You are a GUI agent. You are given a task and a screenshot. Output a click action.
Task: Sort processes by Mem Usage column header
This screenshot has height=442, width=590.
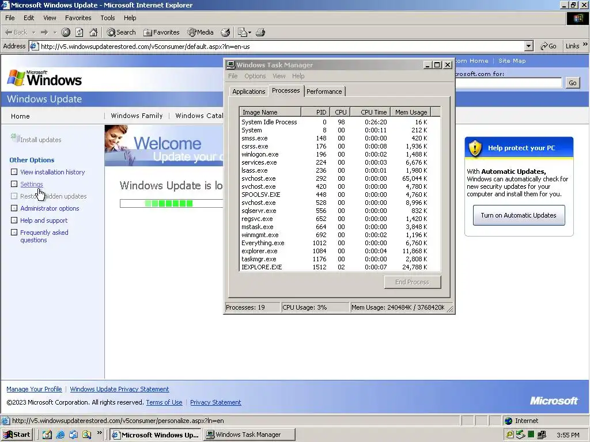tap(410, 112)
